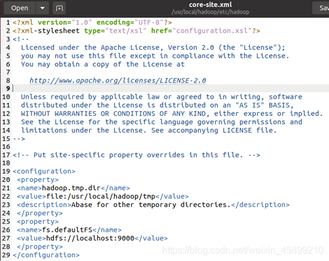This screenshot has height=261, width=329.
Task: Place cursor on 'Licensed under the Apache License' line
Action: [x=153, y=47]
